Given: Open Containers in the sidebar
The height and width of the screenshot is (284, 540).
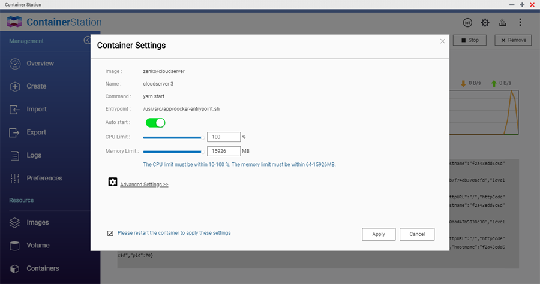Looking at the screenshot, I should [43, 268].
